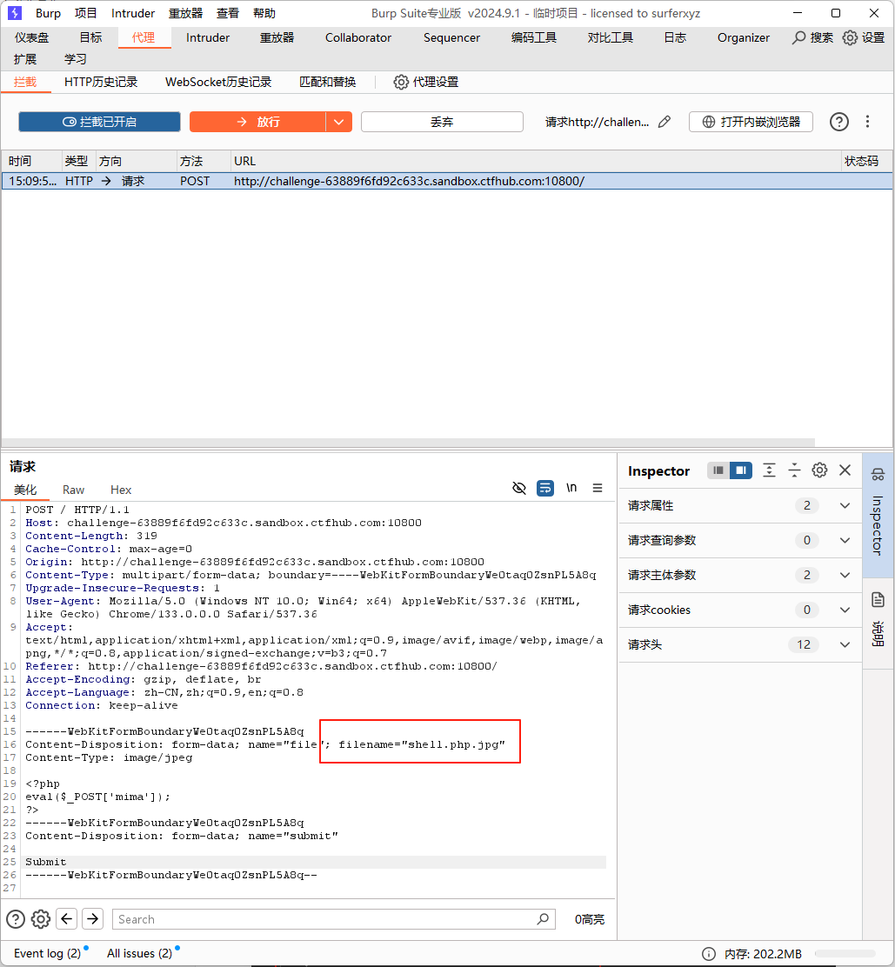Toggle the 拦截已开启 intercept button
Viewport: 895px width, 967px height.
(x=99, y=122)
